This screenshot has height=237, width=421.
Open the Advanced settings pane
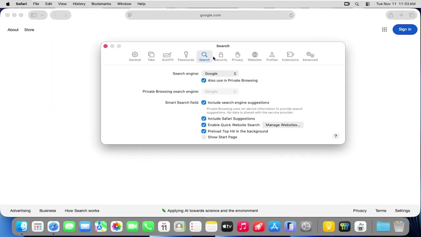coord(310,56)
